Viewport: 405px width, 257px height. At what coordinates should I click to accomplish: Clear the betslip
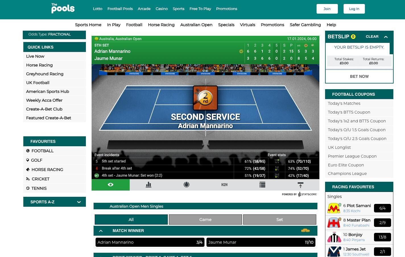coord(372,37)
